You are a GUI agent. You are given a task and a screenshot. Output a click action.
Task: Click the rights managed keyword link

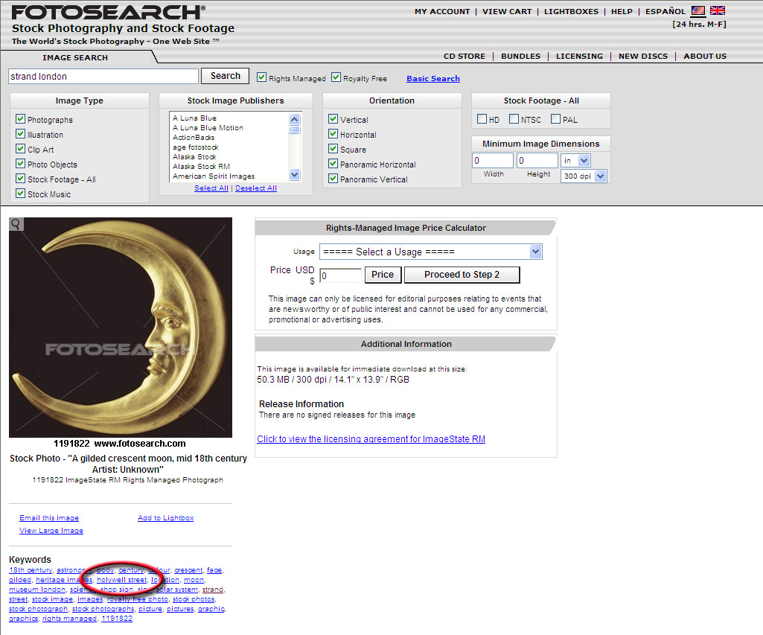point(69,619)
